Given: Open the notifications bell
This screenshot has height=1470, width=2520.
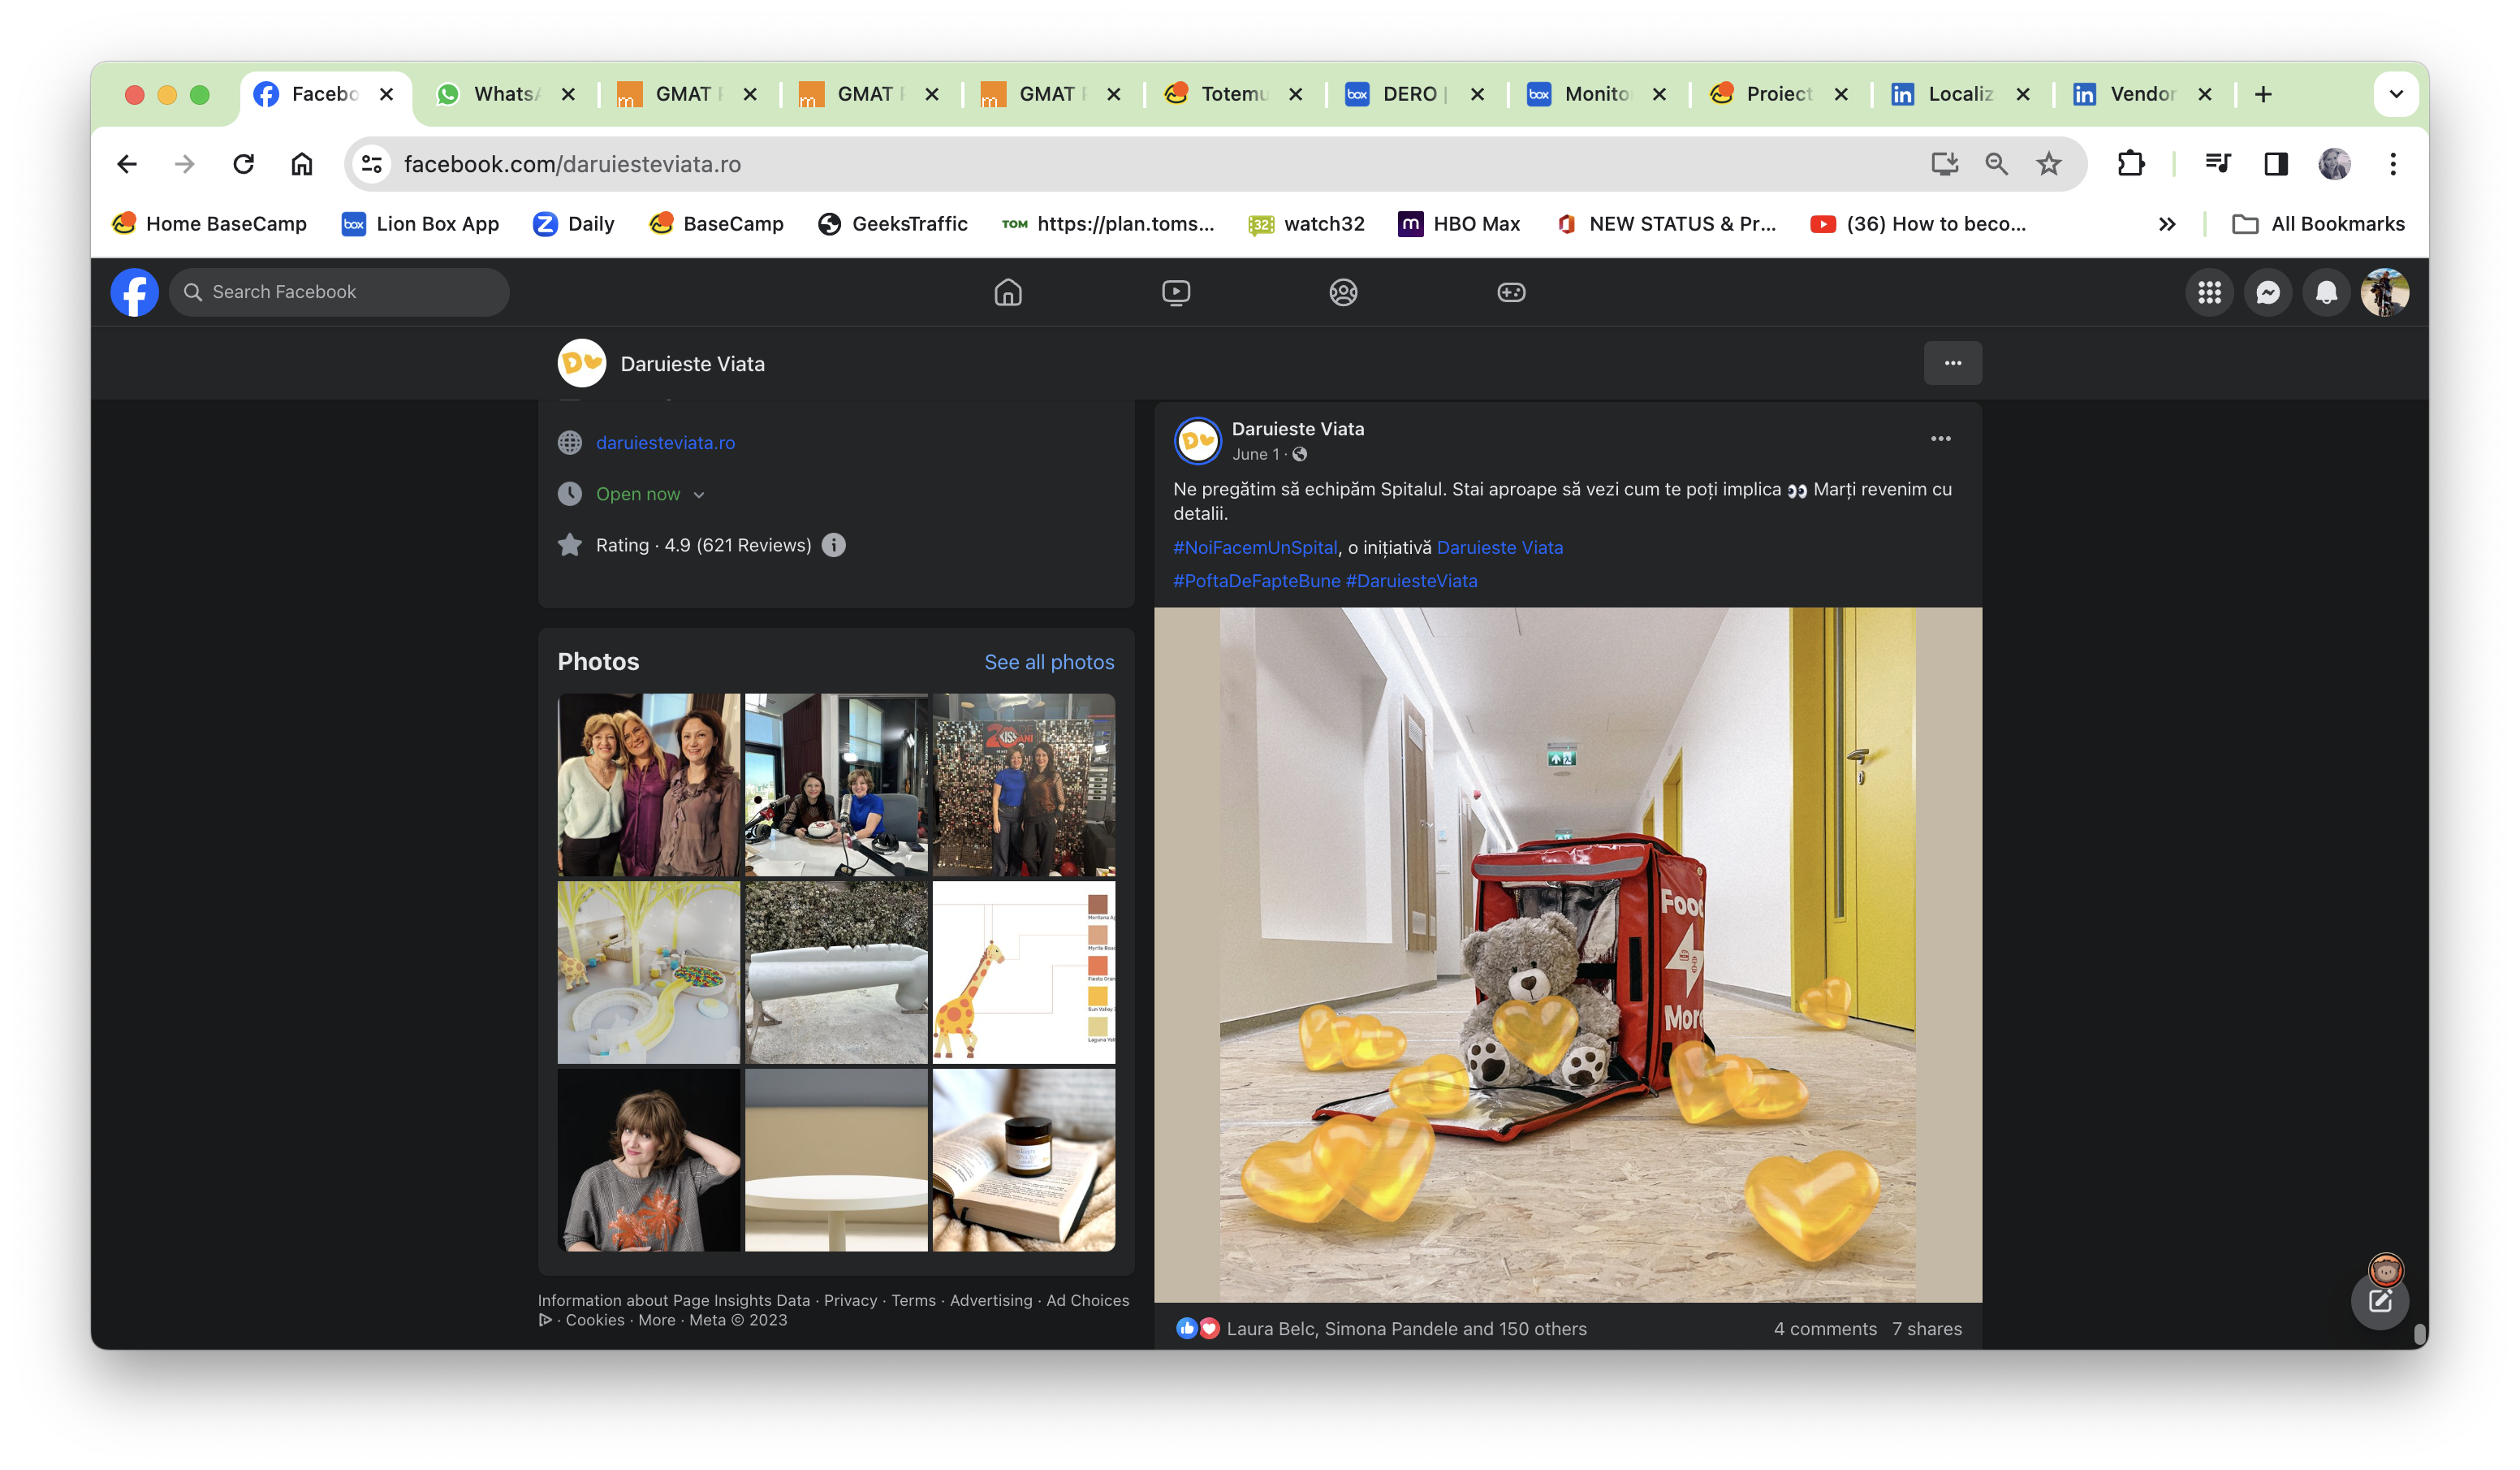Looking at the screenshot, I should [2326, 292].
